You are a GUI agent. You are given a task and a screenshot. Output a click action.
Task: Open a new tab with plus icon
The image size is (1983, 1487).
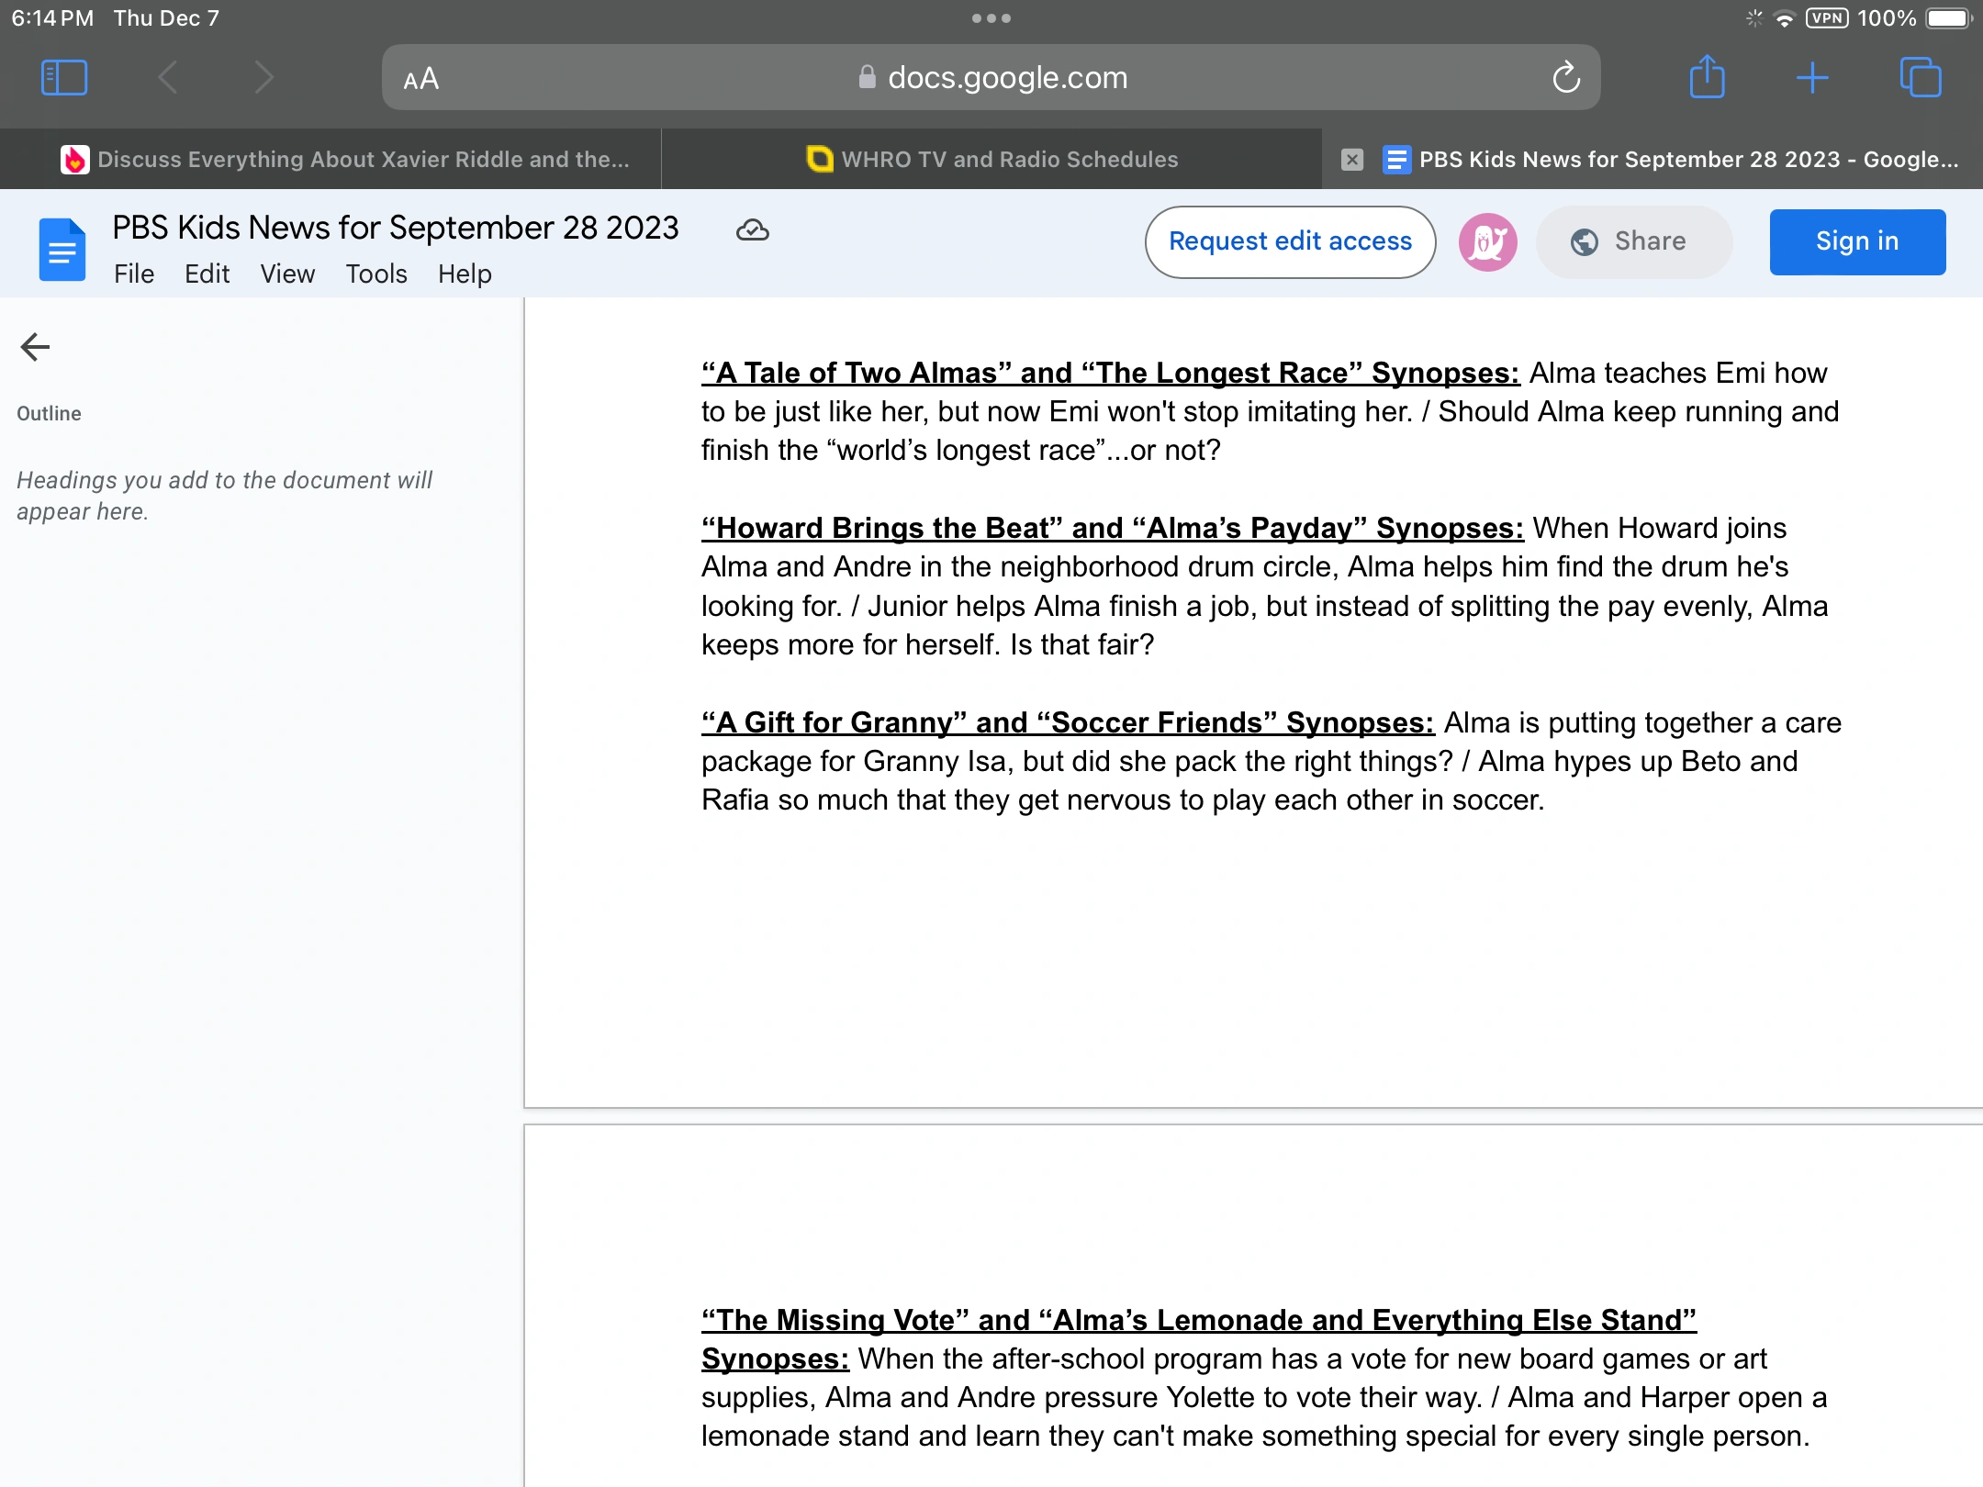[1812, 78]
